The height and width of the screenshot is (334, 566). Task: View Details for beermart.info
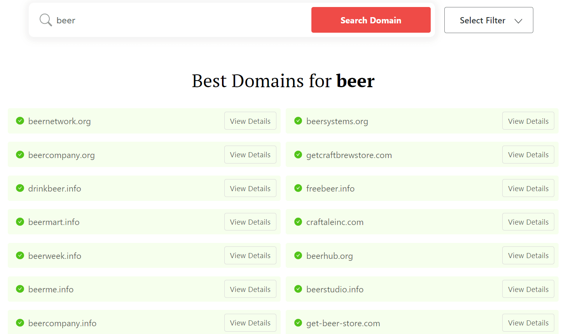250,222
